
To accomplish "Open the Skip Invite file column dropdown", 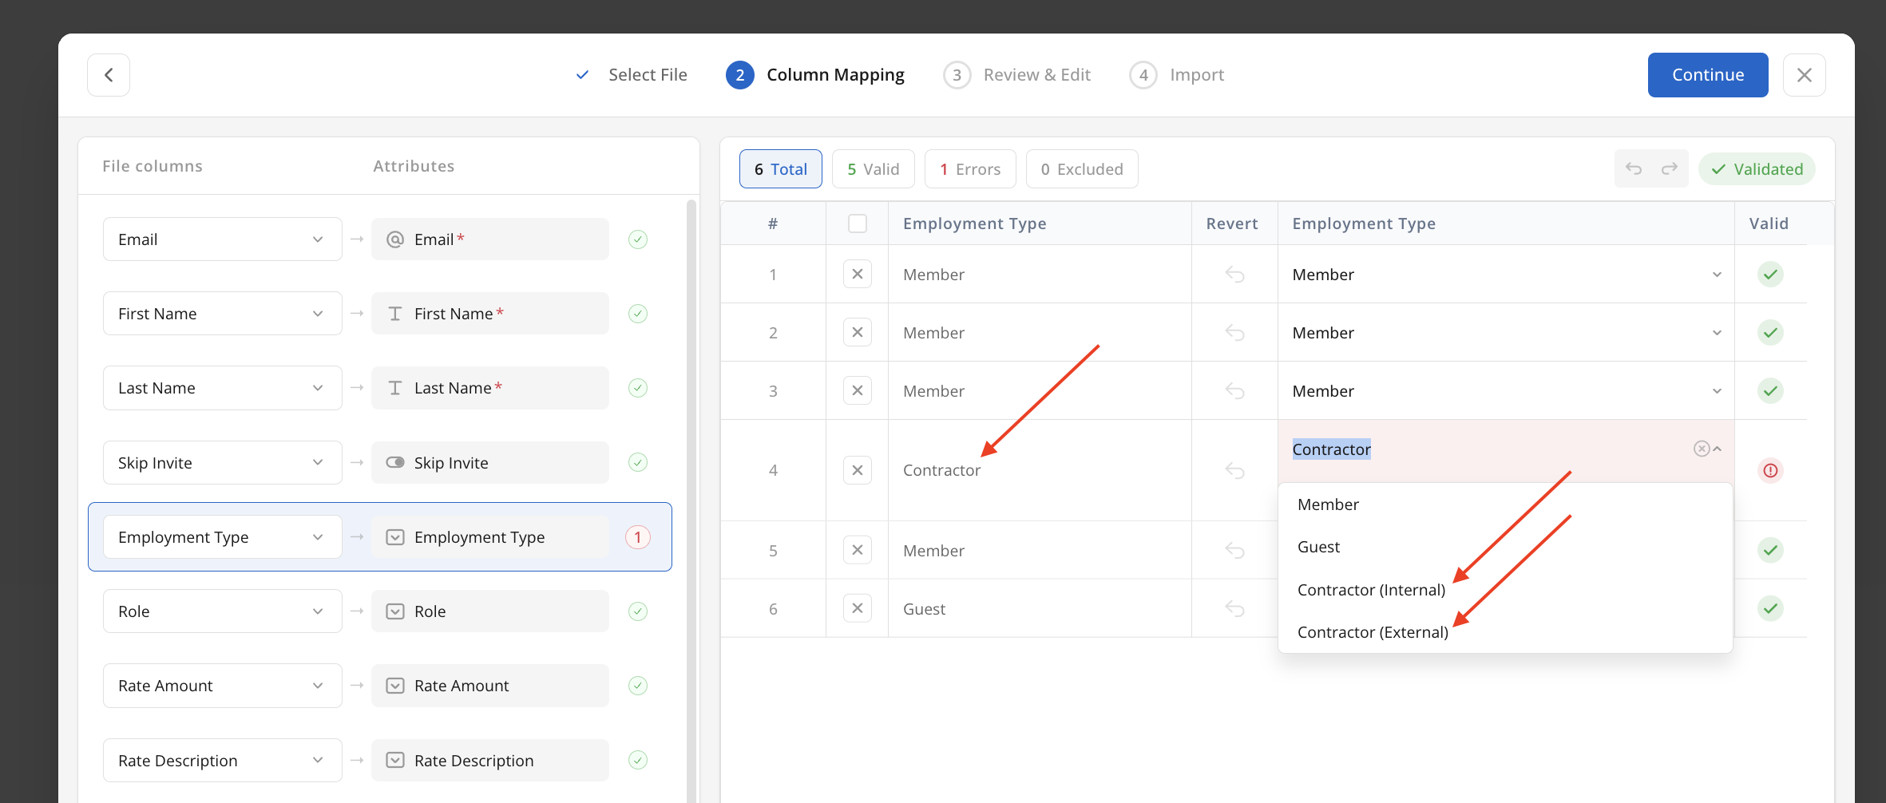I will pyautogui.click(x=223, y=463).
